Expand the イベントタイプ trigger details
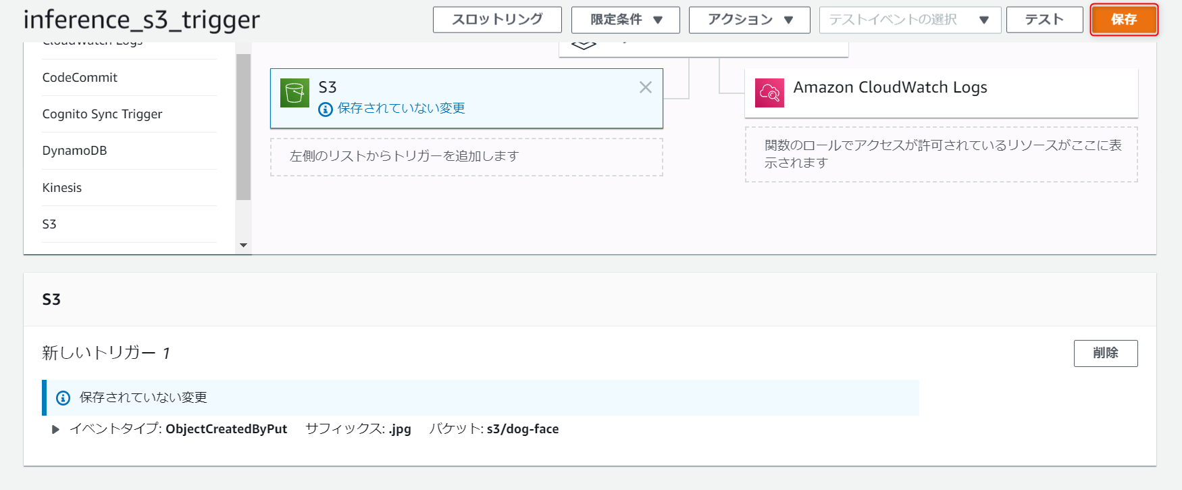The height and width of the screenshot is (490, 1182). pyautogui.click(x=55, y=429)
